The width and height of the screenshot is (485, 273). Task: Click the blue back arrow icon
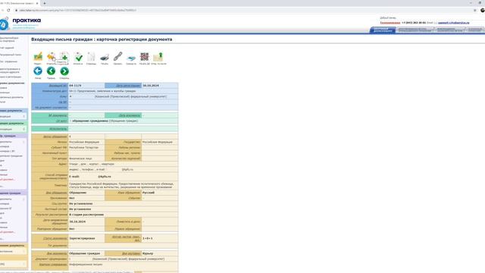tap(38, 71)
